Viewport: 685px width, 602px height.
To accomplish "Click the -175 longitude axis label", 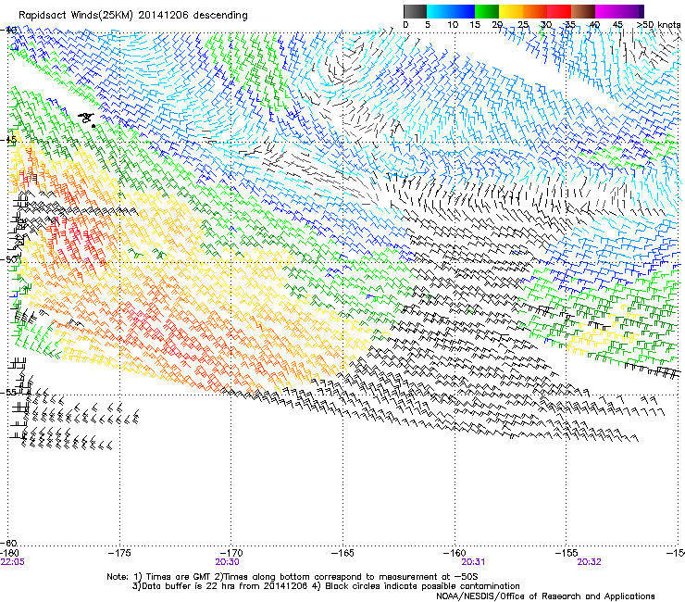I will coord(119,553).
